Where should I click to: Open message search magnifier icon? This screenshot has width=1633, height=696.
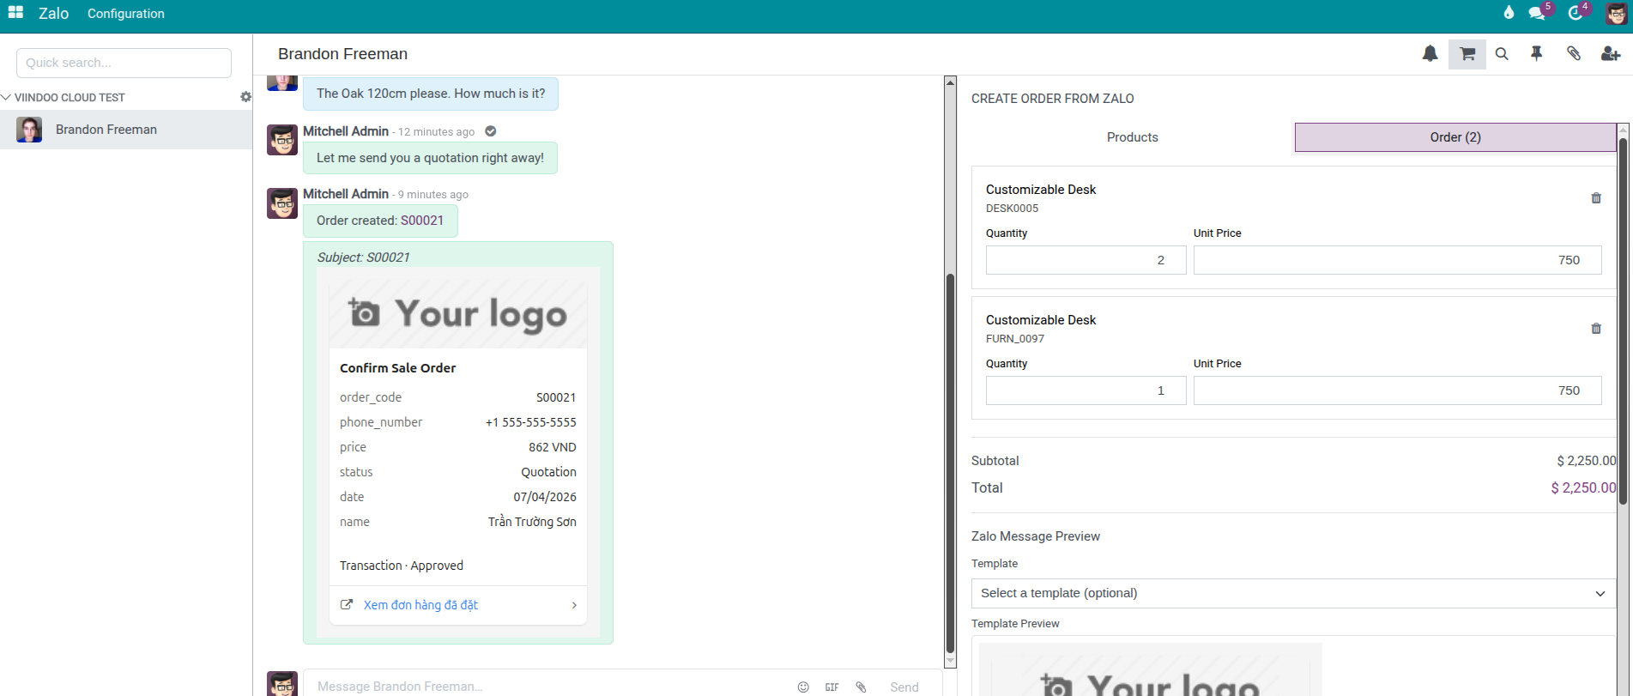tap(1502, 54)
